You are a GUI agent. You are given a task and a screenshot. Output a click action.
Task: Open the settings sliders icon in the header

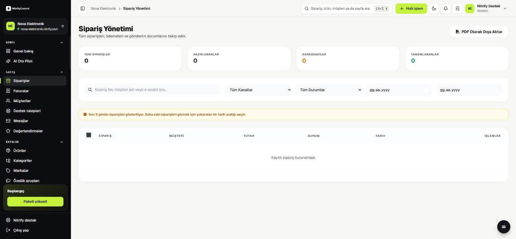click(x=457, y=9)
